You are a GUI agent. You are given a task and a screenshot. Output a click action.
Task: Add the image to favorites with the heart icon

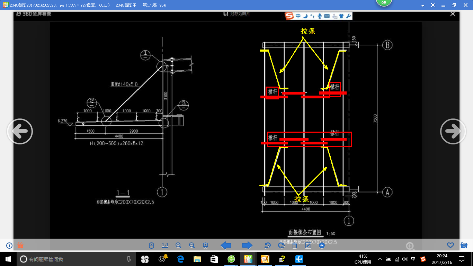[x=450, y=245]
